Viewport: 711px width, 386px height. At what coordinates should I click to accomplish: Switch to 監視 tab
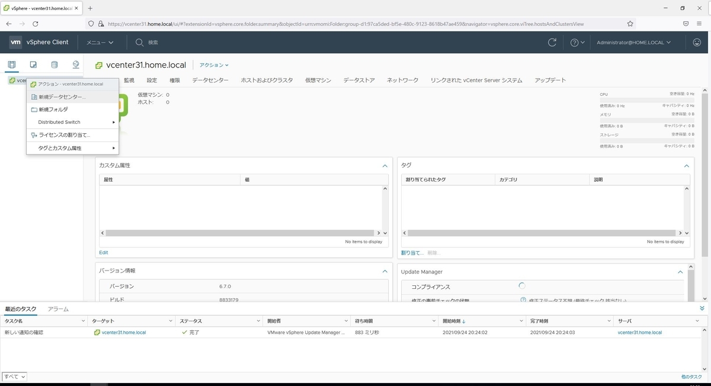click(129, 81)
